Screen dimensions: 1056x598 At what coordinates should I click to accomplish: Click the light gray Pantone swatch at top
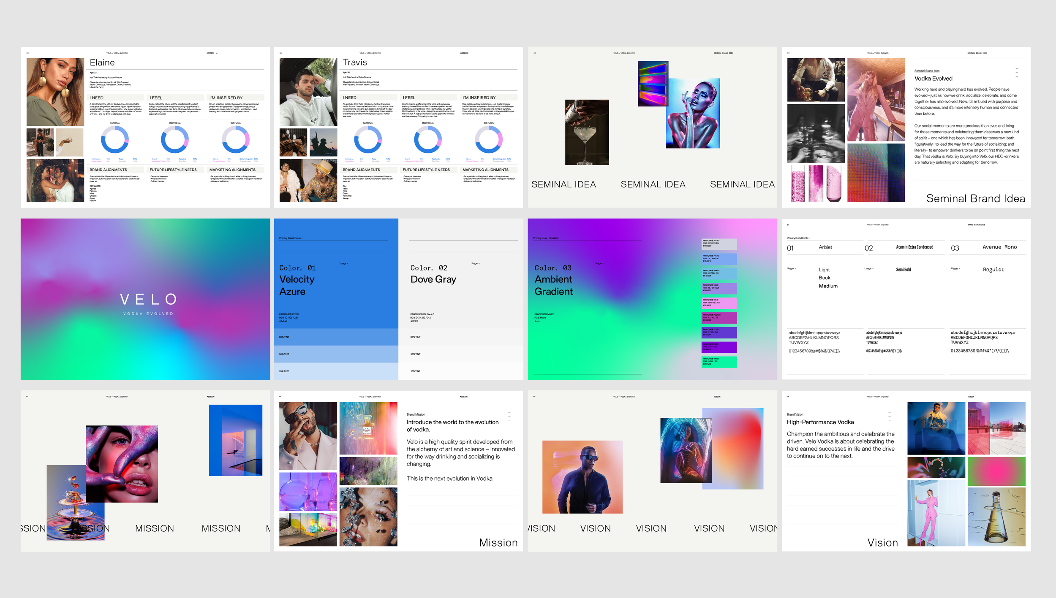click(x=719, y=244)
